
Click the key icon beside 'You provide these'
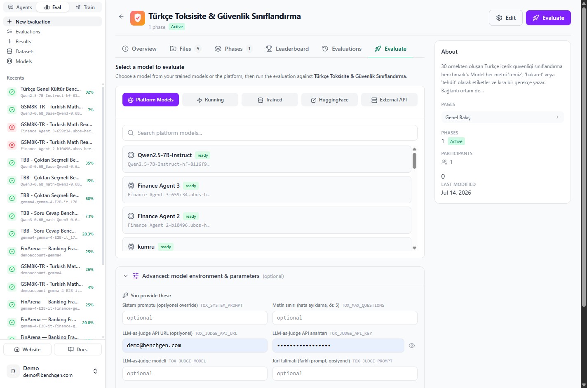pos(125,296)
